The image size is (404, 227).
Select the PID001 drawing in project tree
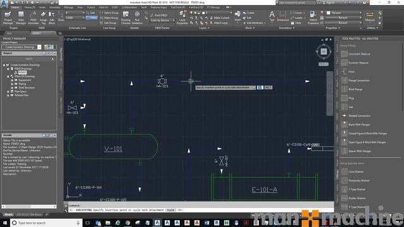click(x=23, y=73)
